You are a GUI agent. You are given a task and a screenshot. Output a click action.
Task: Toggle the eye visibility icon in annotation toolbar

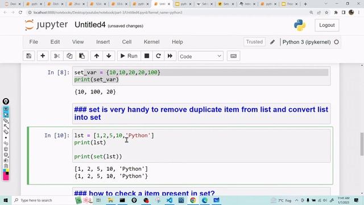point(6,109)
